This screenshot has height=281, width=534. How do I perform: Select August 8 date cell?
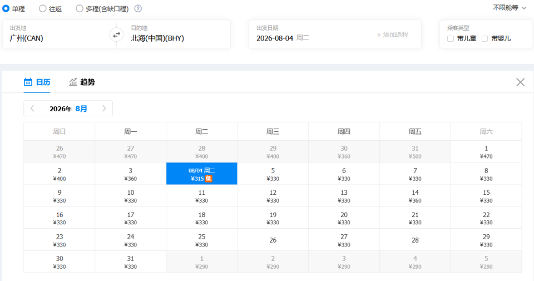486,174
